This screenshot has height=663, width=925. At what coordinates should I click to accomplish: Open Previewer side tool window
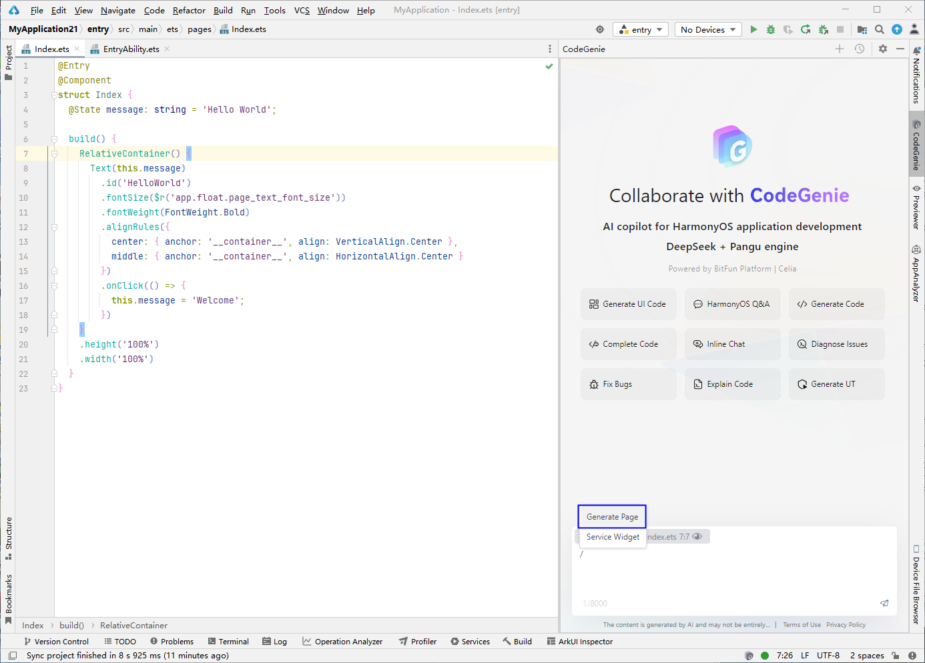[916, 207]
